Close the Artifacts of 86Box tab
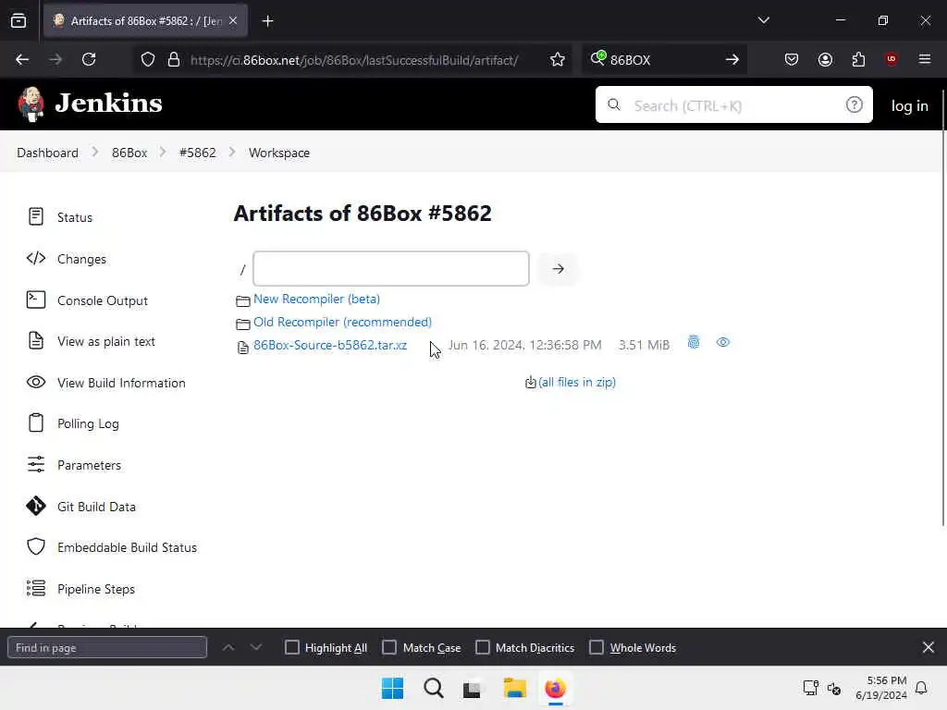This screenshot has height=710, width=947. pyautogui.click(x=233, y=21)
